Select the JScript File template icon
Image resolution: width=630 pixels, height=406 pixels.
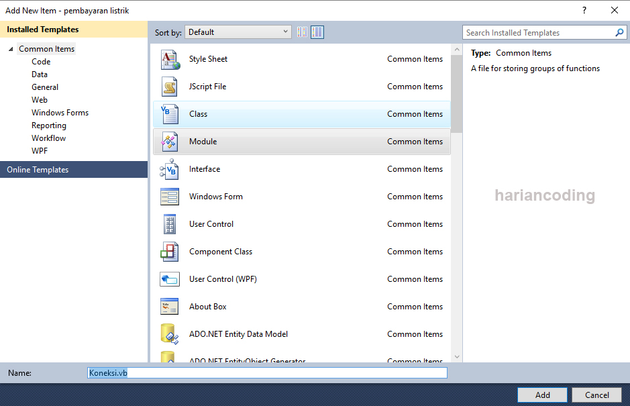[170, 87]
